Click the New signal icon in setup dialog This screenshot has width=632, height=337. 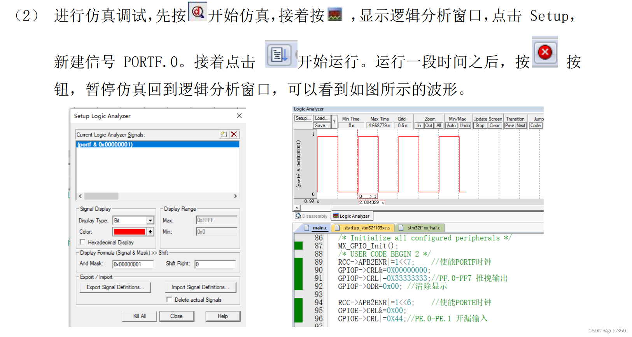pyautogui.click(x=224, y=134)
